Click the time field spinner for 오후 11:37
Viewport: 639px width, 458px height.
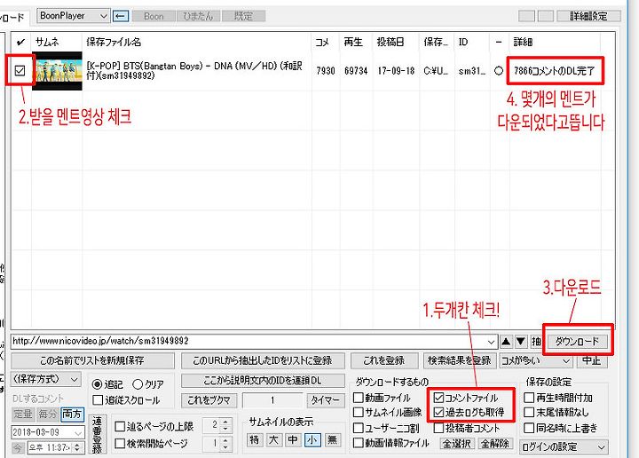[x=77, y=448]
